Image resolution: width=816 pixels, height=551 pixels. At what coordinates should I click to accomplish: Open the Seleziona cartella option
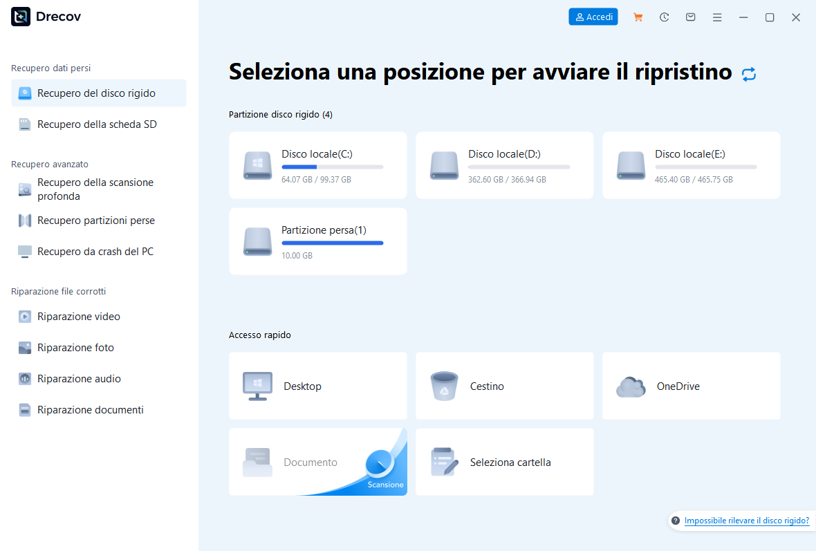click(504, 463)
